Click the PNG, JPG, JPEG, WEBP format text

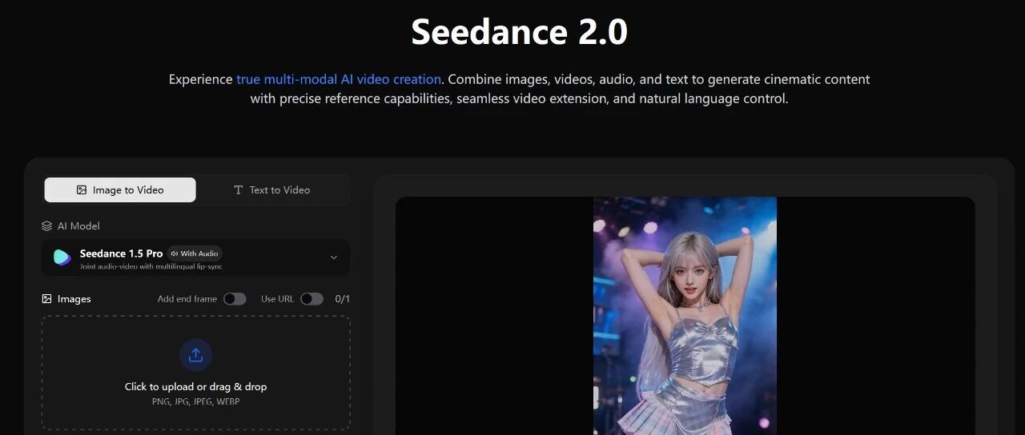point(195,401)
